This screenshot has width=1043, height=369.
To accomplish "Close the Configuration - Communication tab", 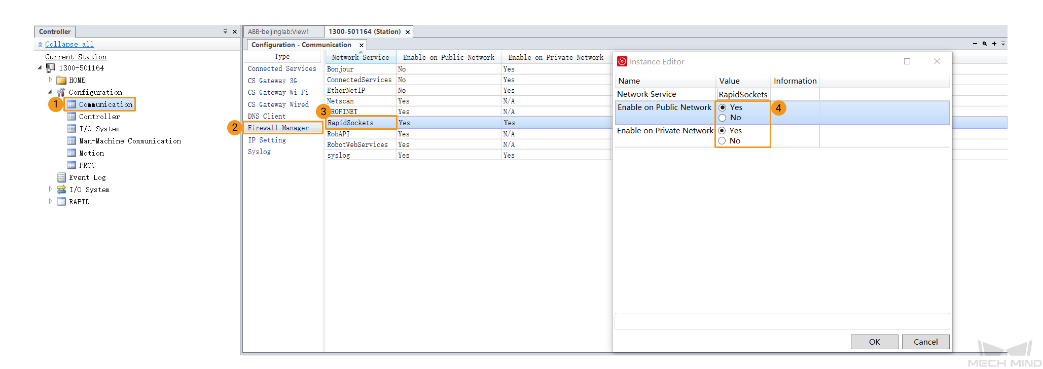I will 362,45.
